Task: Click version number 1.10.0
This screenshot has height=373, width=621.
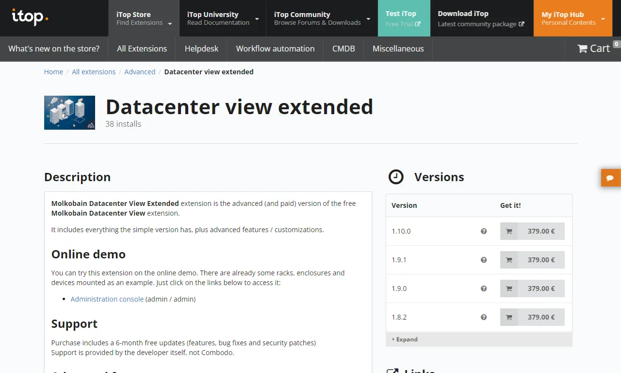Action: [x=401, y=231]
